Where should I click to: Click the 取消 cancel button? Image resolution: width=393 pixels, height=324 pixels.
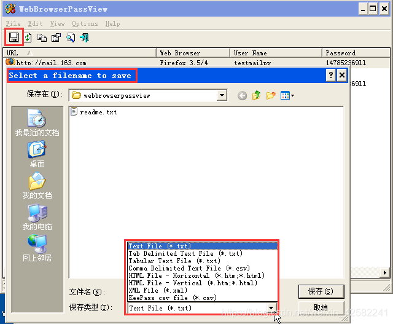(x=321, y=307)
